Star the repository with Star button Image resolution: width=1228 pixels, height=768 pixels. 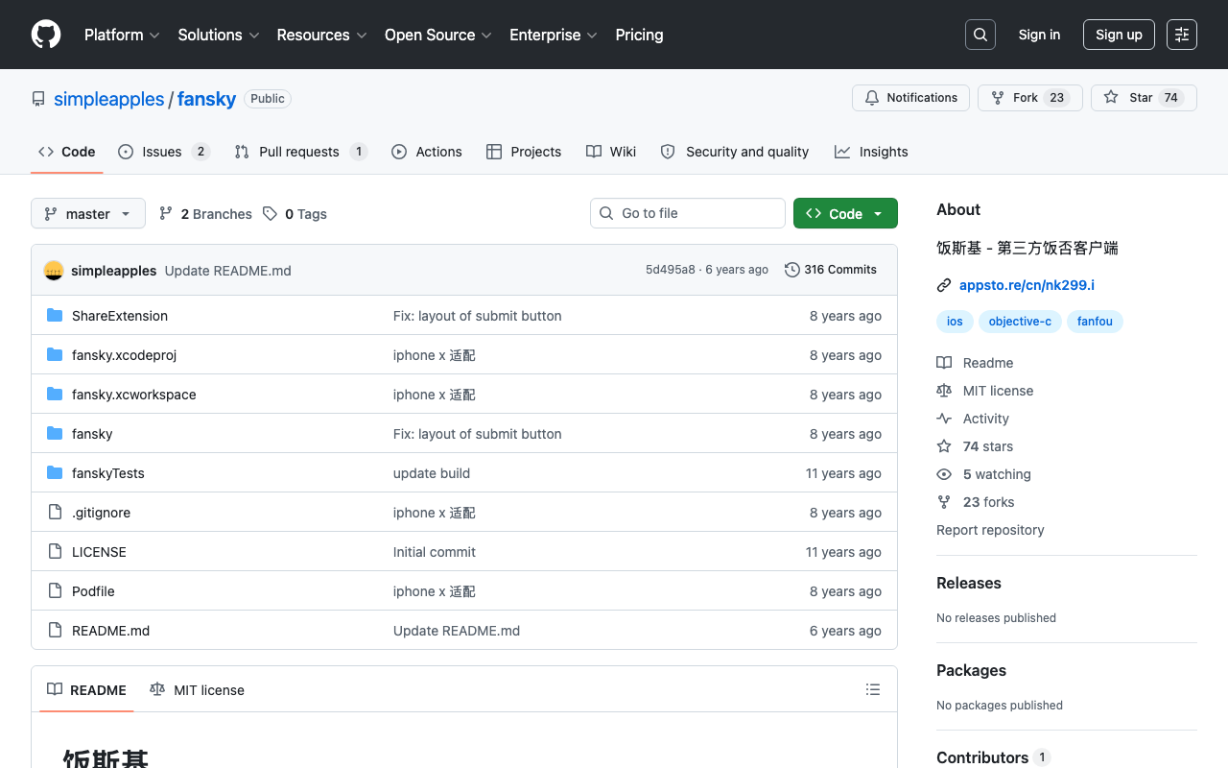[x=1144, y=98]
